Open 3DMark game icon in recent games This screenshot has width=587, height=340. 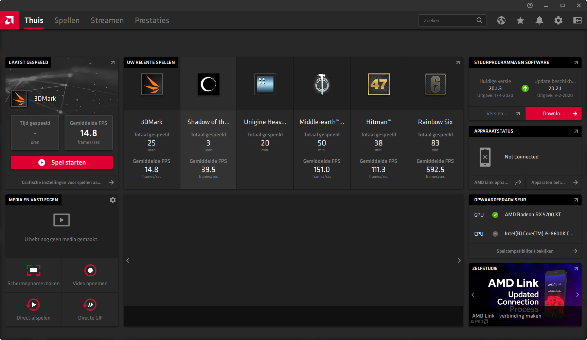point(152,84)
